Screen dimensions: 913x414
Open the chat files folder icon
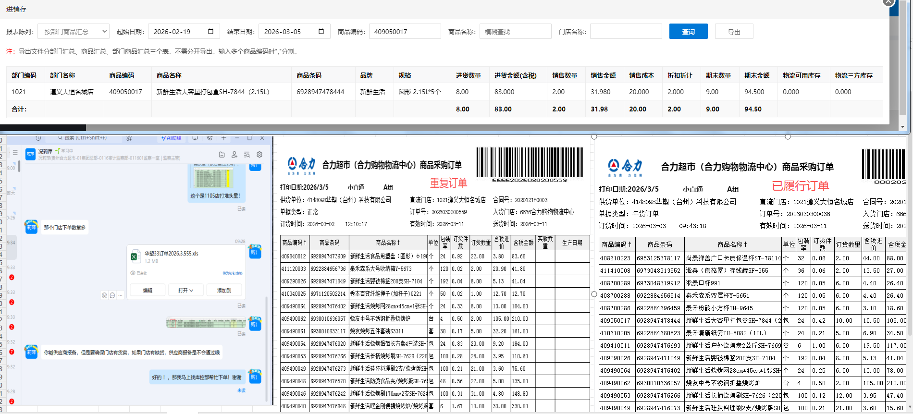(222, 155)
